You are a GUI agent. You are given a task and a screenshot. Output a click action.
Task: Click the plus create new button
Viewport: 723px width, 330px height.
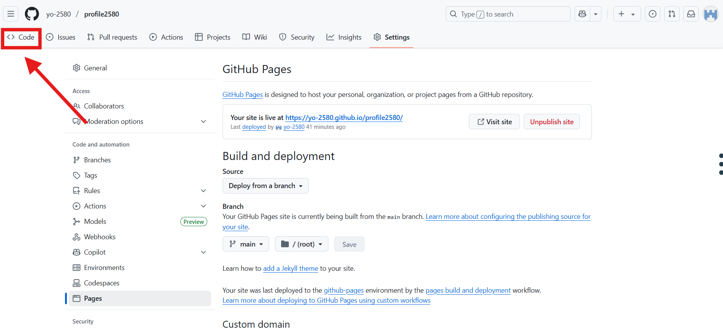pyautogui.click(x=621, y=14)
